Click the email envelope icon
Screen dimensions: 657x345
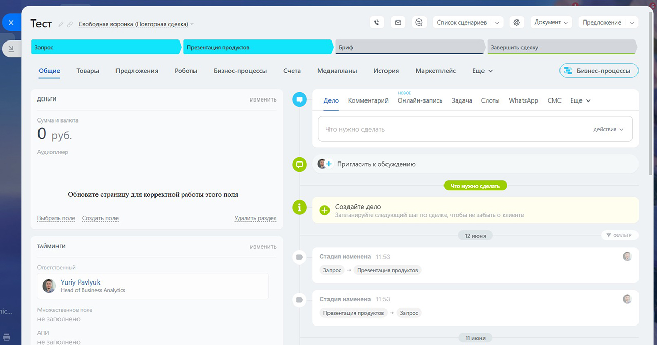[x=398, y=23]
